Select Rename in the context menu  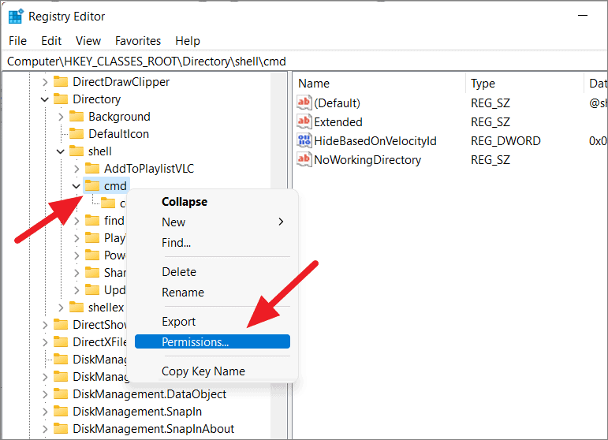click(x=212, y=293)
